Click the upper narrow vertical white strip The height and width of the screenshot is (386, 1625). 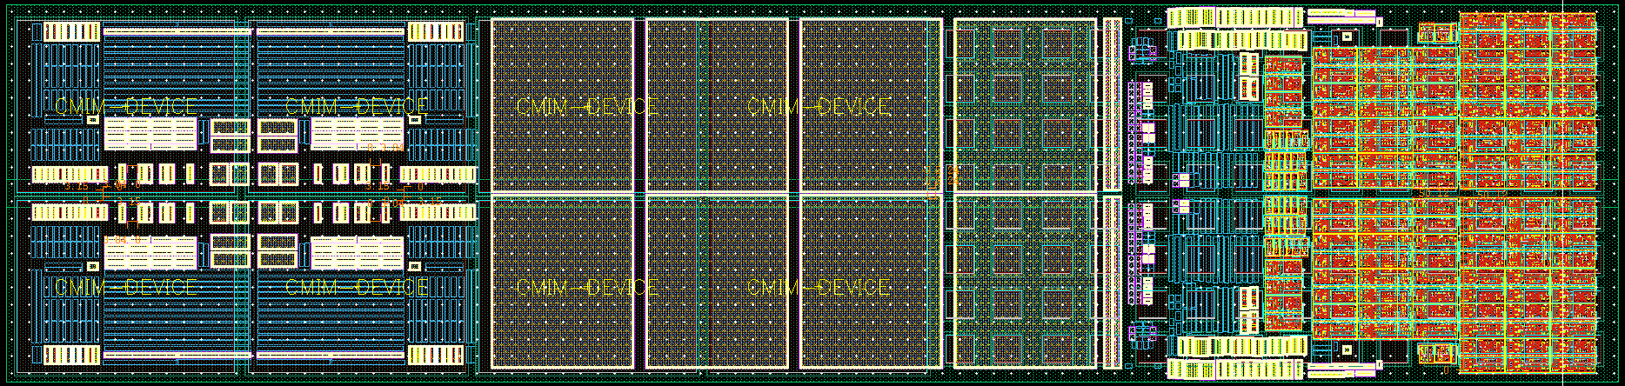pyautogui.click(x=1112, y=104)
